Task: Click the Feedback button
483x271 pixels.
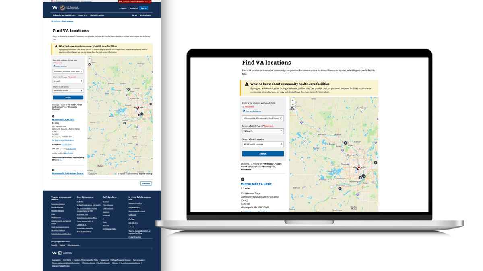Action: tap(146, 183)
